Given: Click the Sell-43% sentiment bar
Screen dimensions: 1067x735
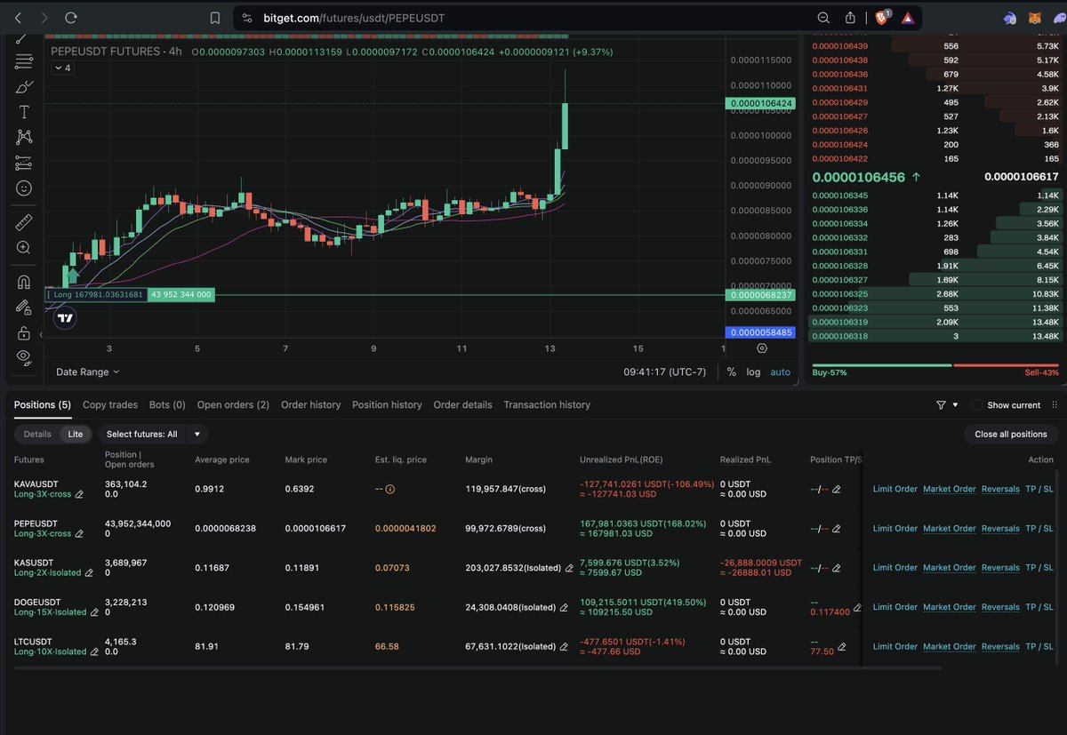Looking at the screenshot, I should click(x=1007, y=365).
